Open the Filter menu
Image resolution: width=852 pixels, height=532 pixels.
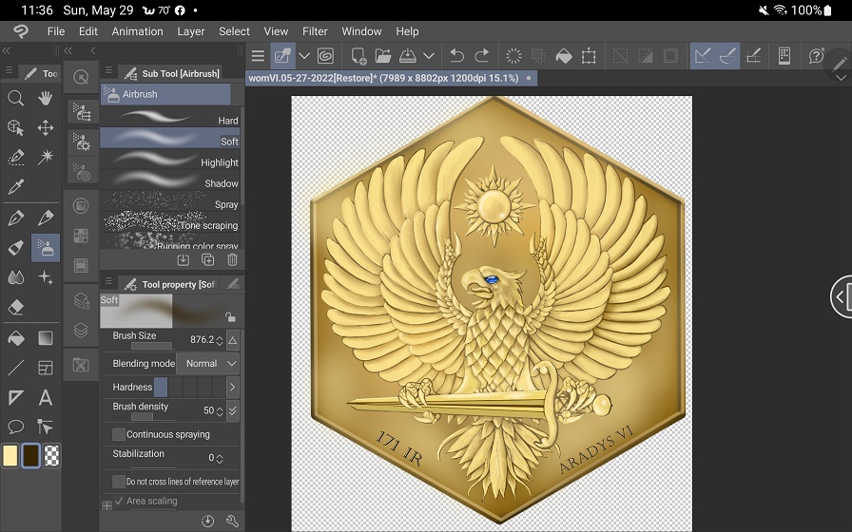[315, 31]
